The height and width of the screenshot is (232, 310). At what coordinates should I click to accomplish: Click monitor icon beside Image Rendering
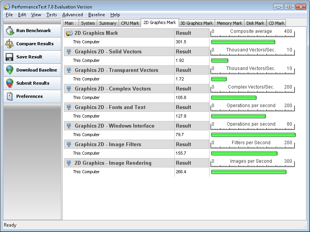pos(69,163)
